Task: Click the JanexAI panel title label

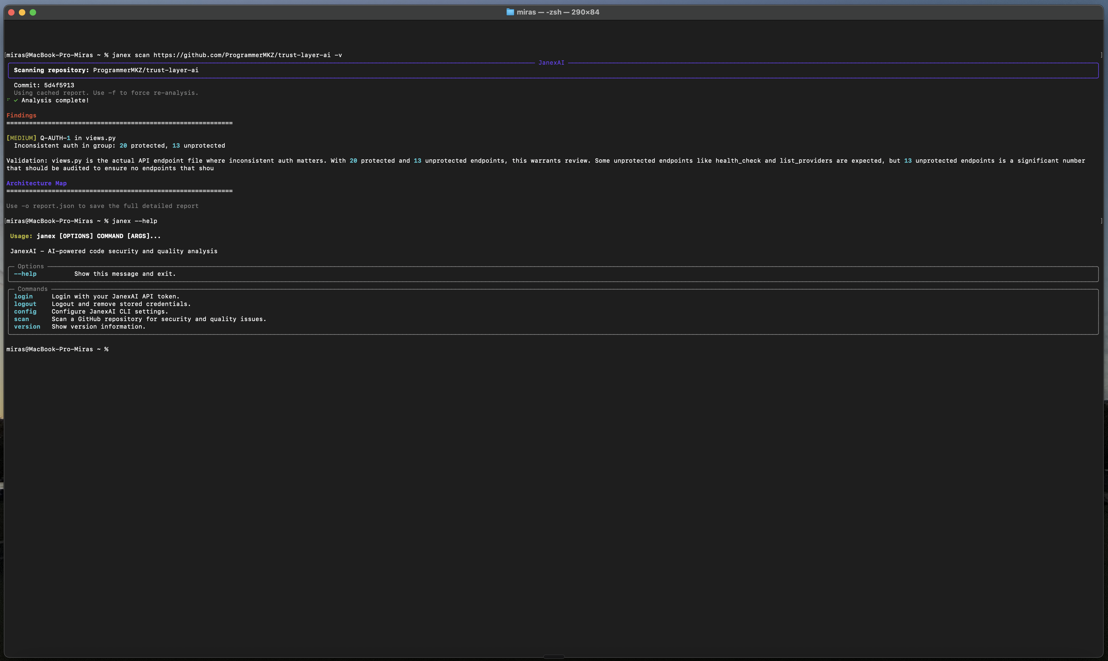Action: [551, 63]
